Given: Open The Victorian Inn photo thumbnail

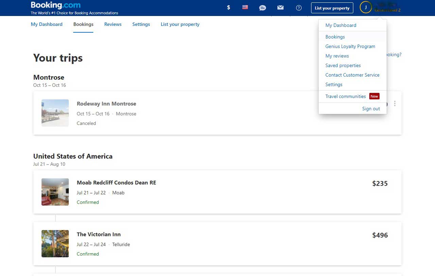Looking at the screenshot, I should click(55, 243).
